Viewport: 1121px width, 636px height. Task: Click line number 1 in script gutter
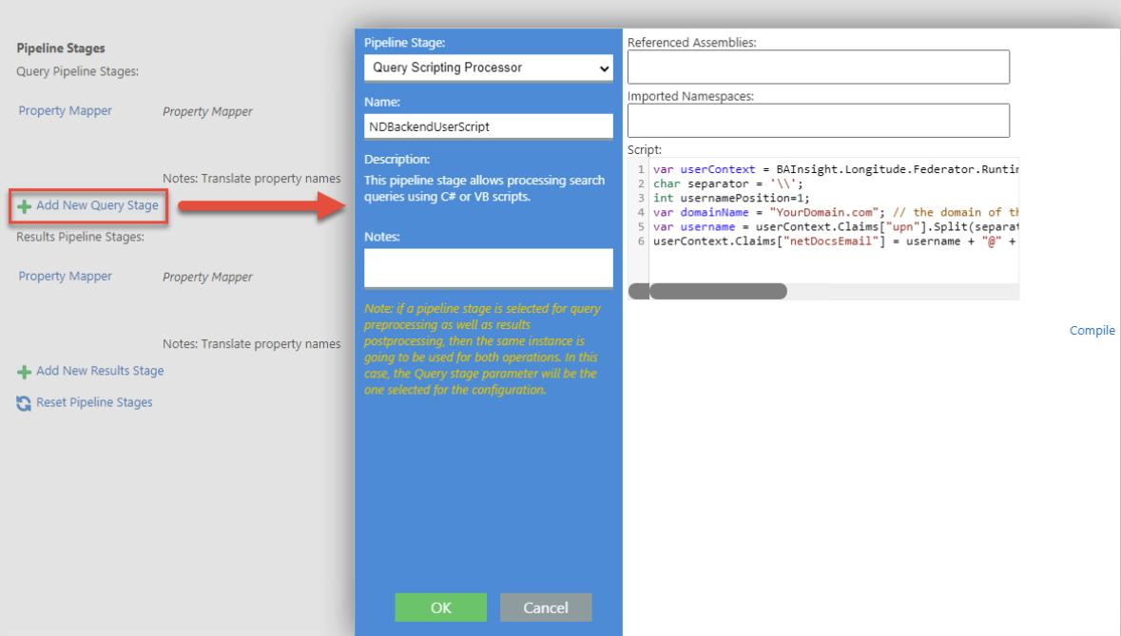pos(642,169)
